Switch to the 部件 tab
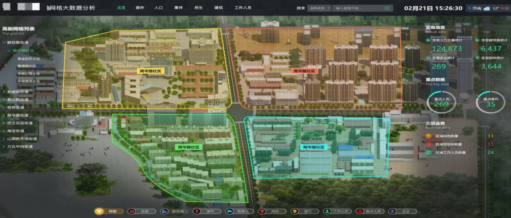This screenshot has width=511, height=218. point(140,8)
